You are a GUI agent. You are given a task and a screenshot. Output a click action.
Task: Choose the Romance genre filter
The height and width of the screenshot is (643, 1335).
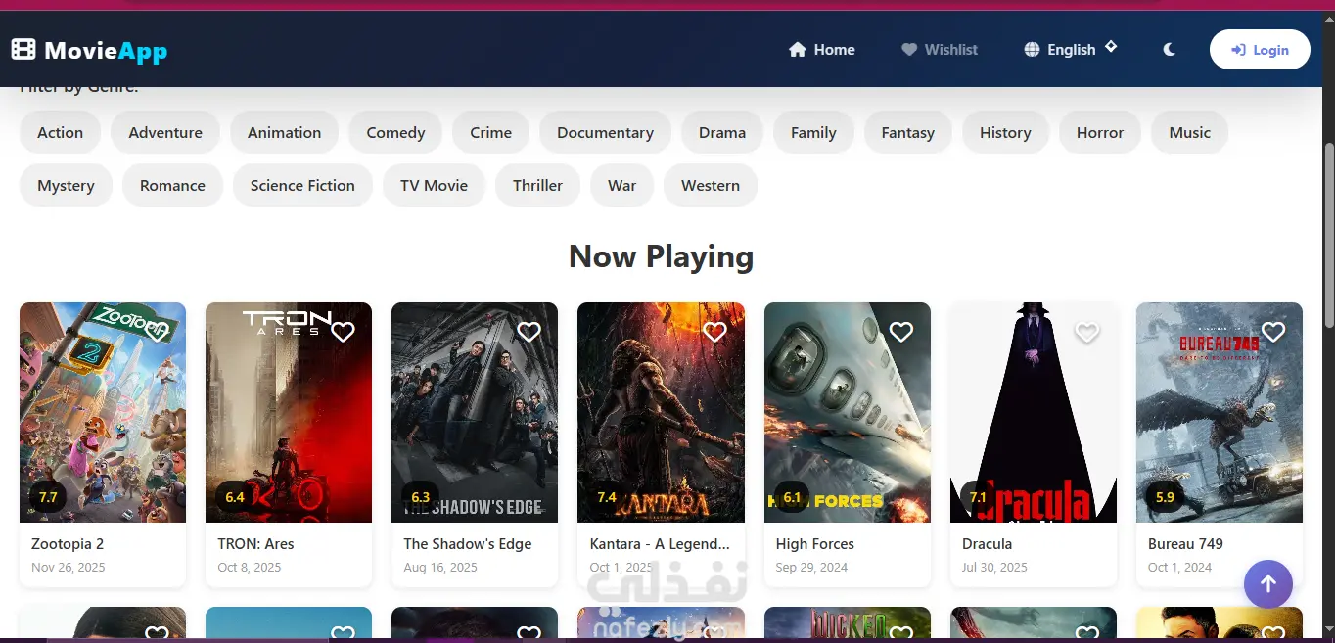click(172, 185)
